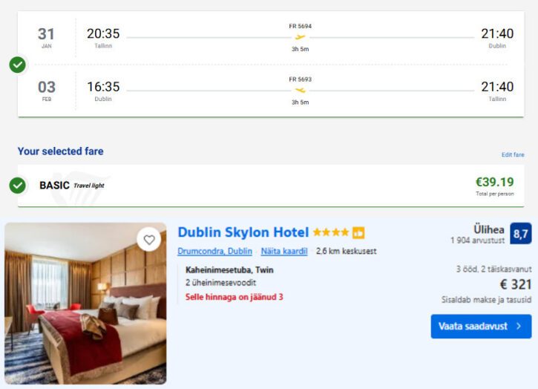
Task: Open the Drumcondra, Dublin location link
Action: [214, 252]
